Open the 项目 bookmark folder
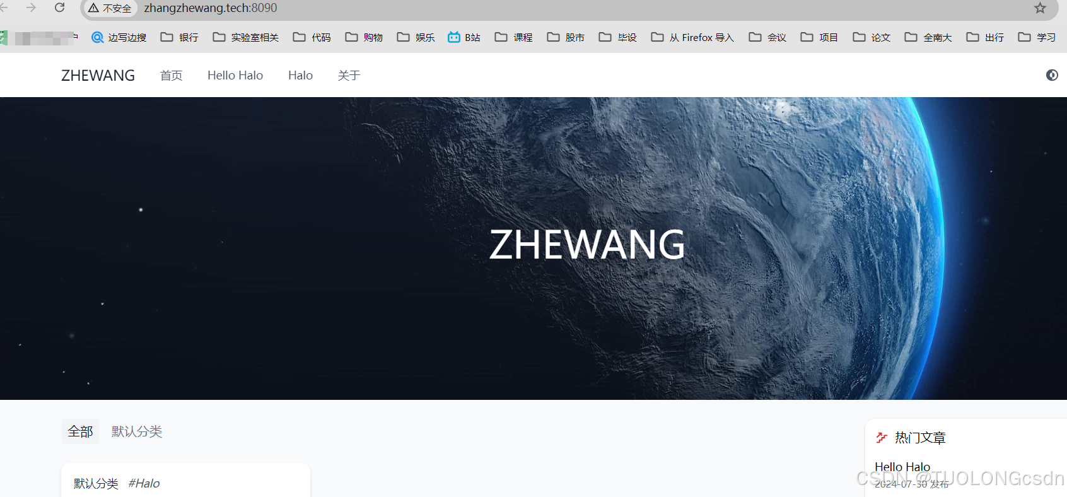 pos(820,37)
